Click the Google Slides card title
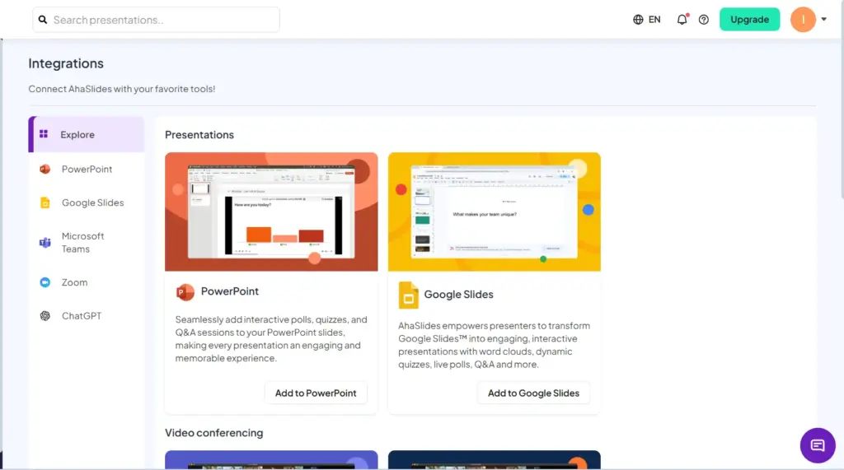The image size is (844, 470). [458, 294]
